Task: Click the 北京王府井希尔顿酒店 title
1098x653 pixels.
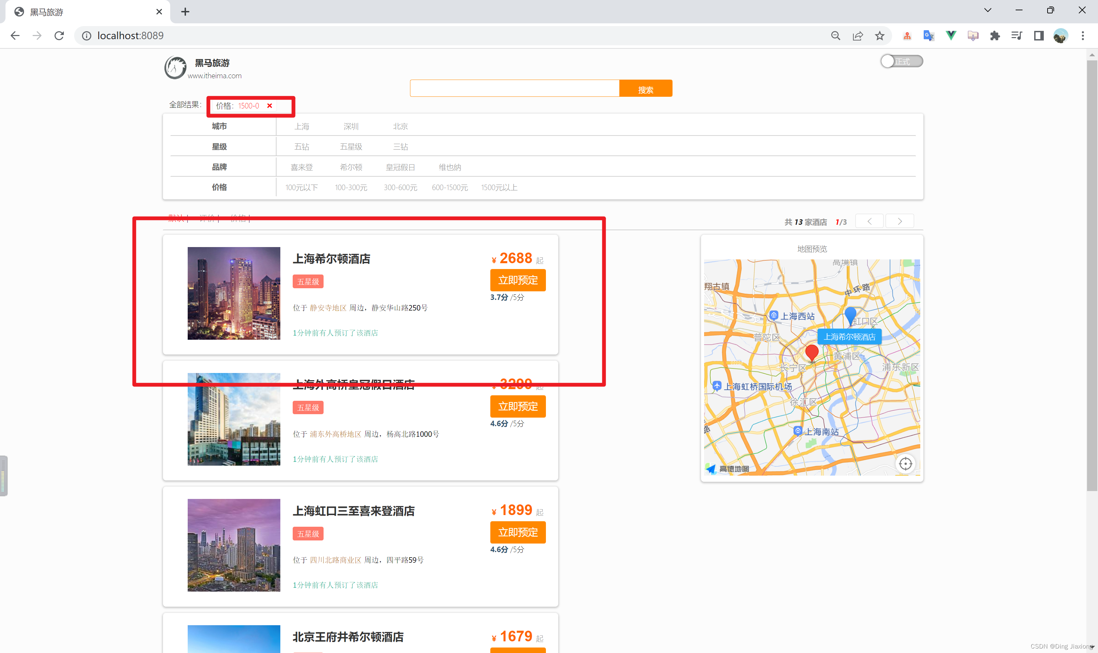Action: 348,637
